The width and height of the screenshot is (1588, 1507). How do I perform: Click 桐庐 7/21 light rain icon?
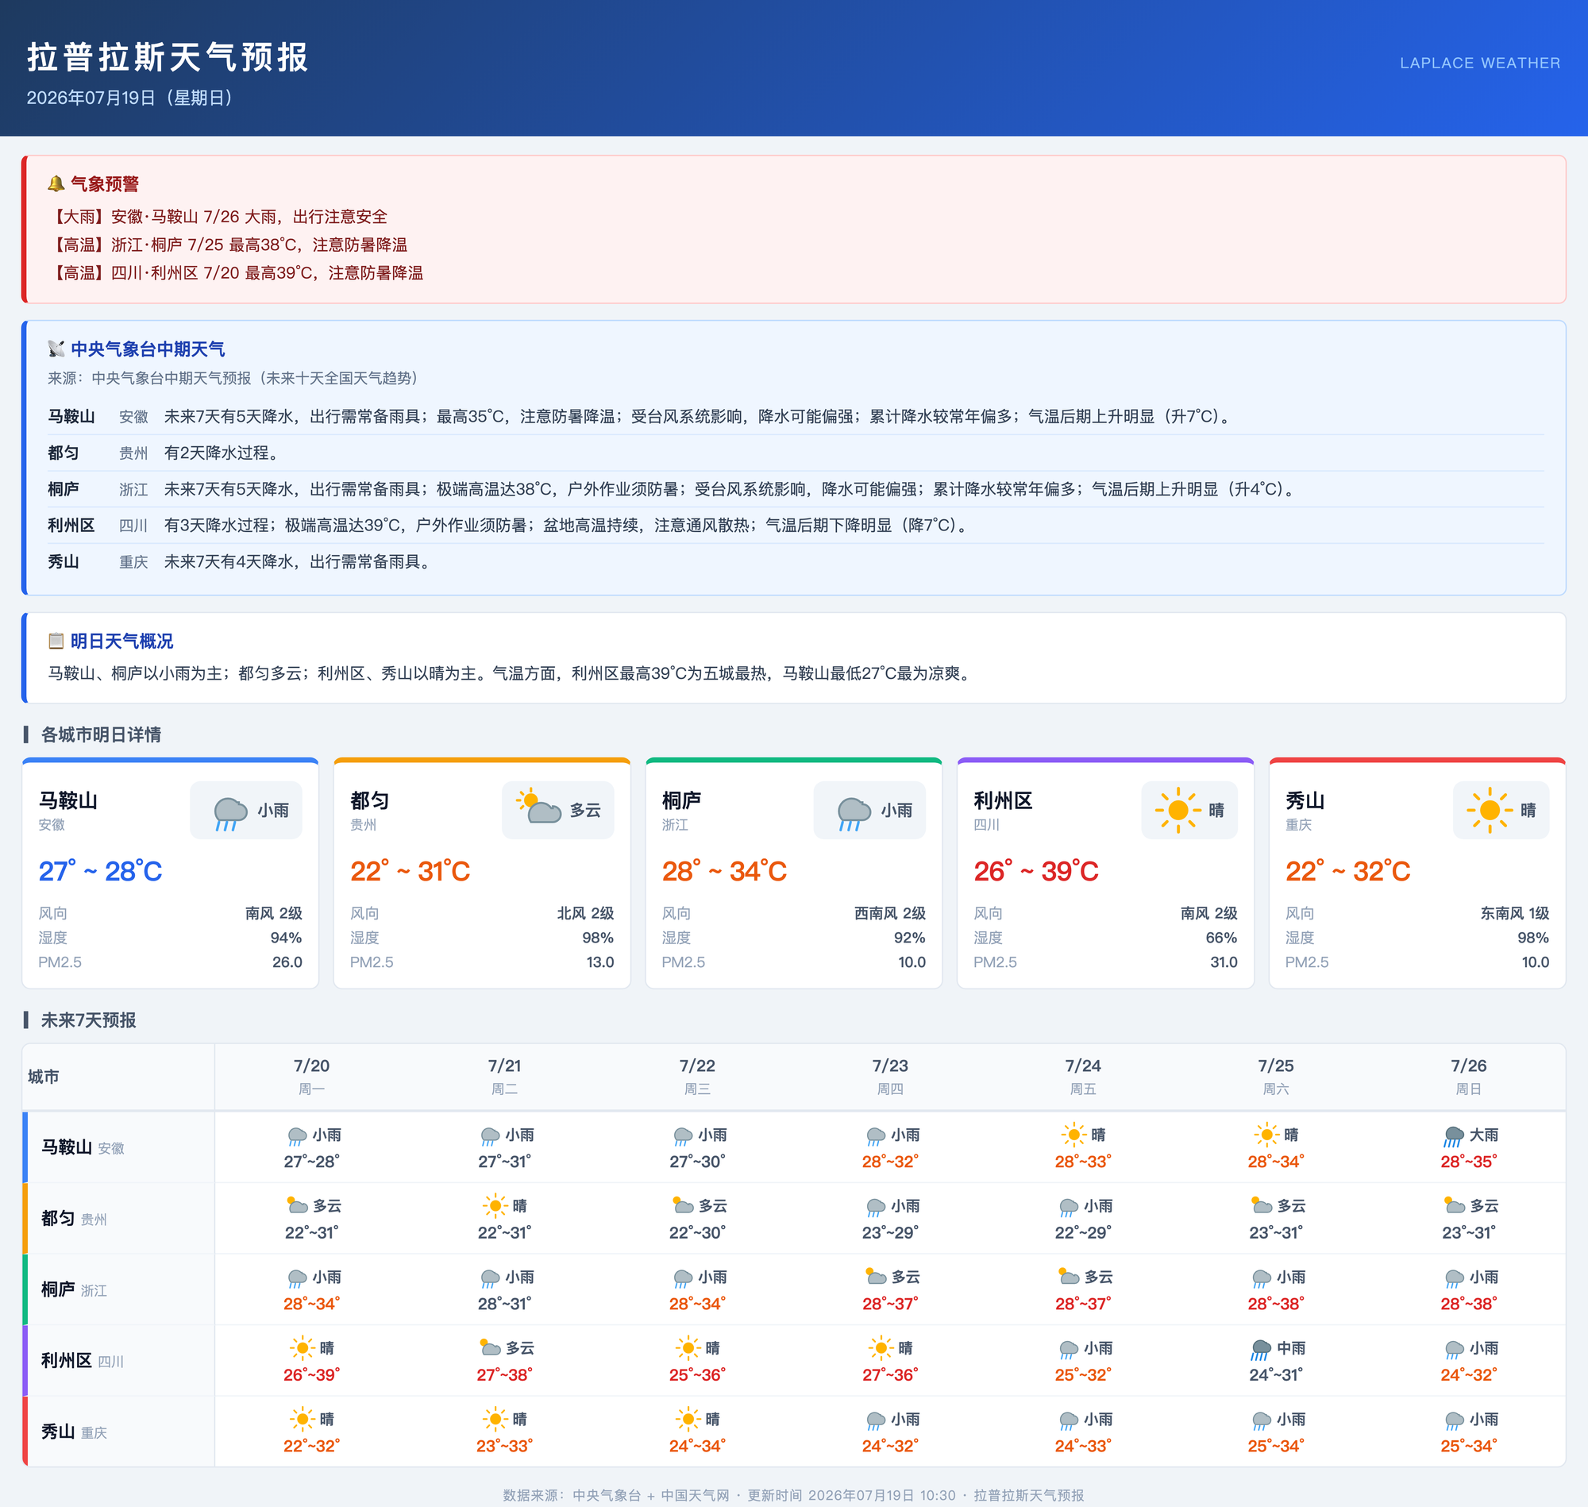click(x=490, y=1278)
